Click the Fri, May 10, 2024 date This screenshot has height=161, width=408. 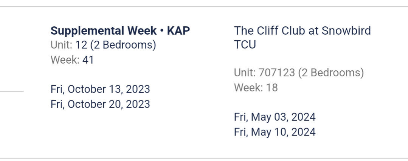coord(275,132)
